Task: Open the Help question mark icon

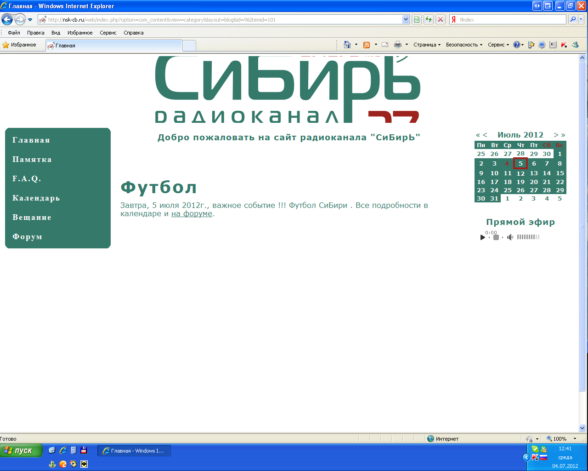Action: pyautogui.click(x=516, y=45)
